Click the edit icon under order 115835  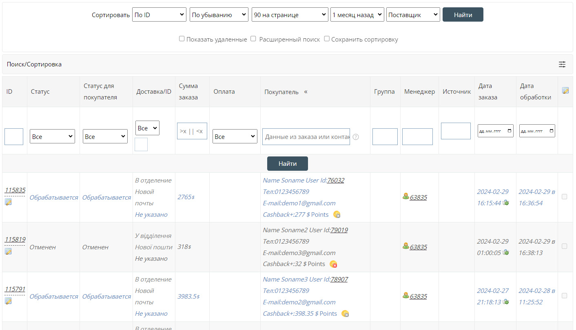click(8, 202)
